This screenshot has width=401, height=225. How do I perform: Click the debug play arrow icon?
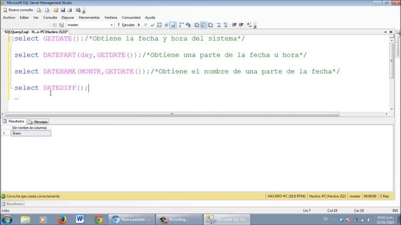coord(139,25)
